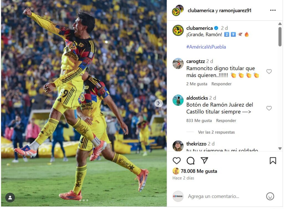Open the three-dot more options menu
This screenshot has height=209, width=284.
tap(273, 10)
